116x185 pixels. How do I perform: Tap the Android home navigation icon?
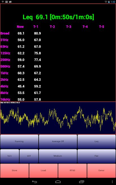(x=58, y=182)
